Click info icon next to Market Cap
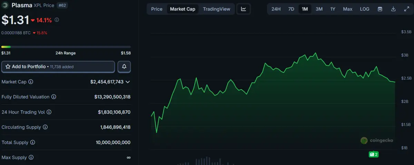Screen dimensions: 414x165 coord(31,82)
